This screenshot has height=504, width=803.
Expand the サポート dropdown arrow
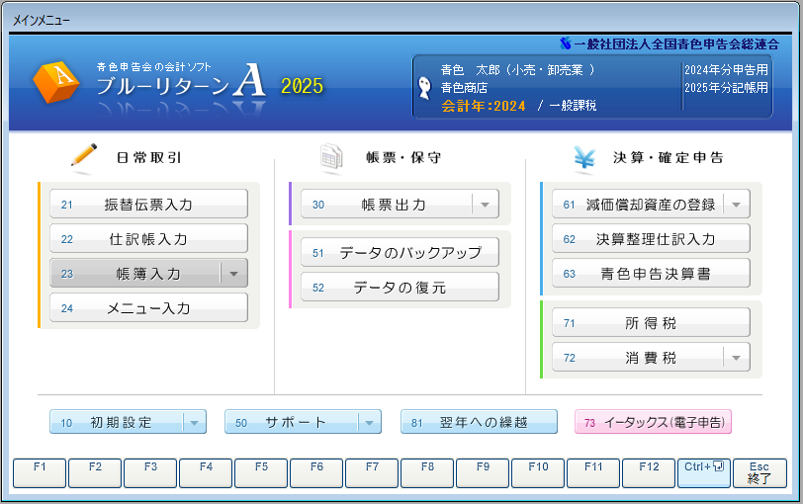(x=370, y=422)
